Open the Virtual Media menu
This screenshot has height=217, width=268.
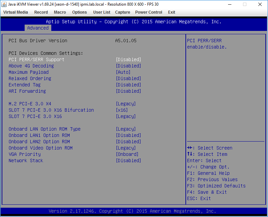click(16, 12)
